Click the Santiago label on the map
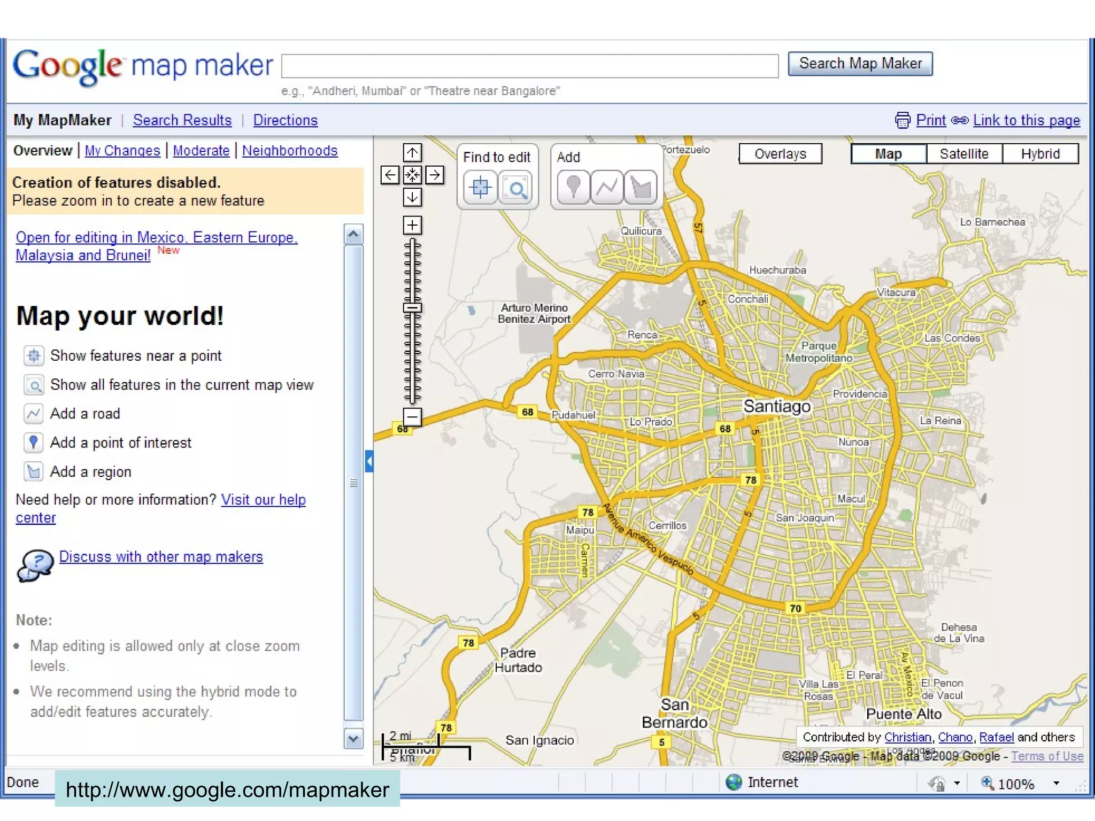1095x821 pixels. tap(777, 406)
